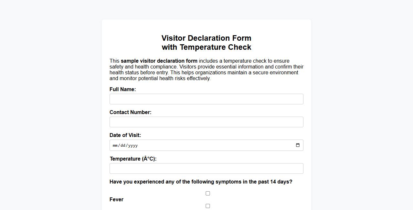Click the Fever label text
413x210 pixels.
(x=116, y=199)
